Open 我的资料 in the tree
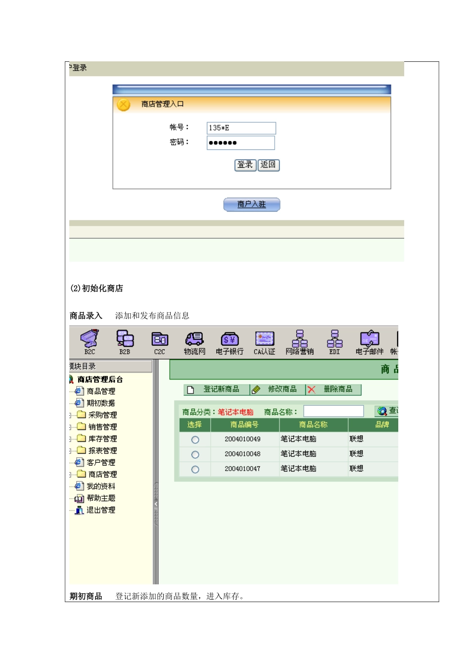This screenshot has width=470, height=665. (x=101, y=486)
